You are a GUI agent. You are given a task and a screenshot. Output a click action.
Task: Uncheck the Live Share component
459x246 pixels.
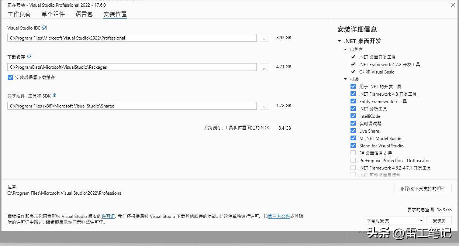pyautogui.click(x=353, y=130)
